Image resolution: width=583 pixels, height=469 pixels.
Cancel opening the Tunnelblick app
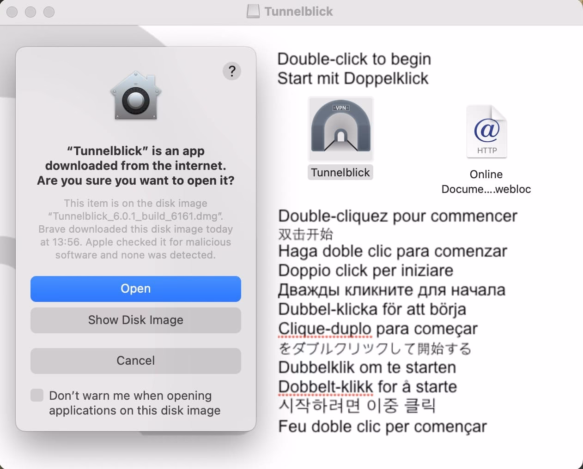[136, 361]
